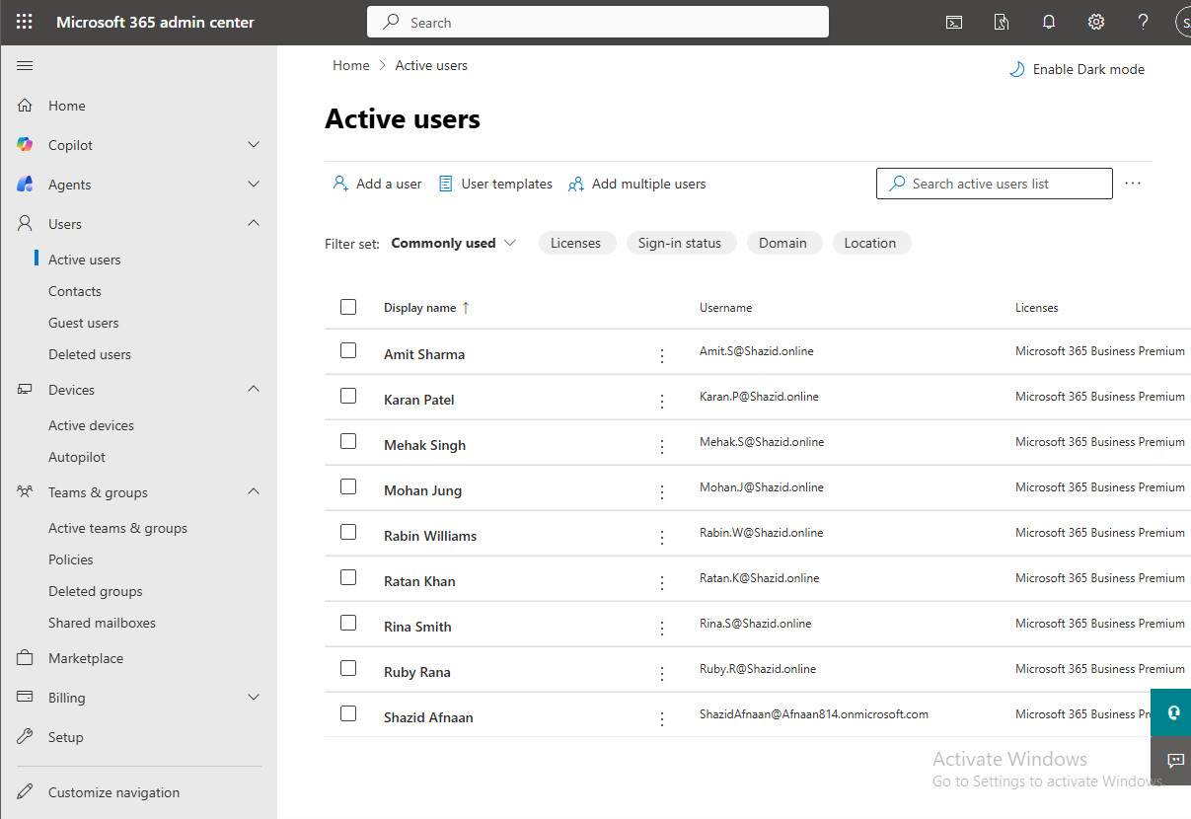Viewport: 1191px width, 819px height.
Task: Open more commands ellipsis beside search
Action: click(x=1133, y=184)
